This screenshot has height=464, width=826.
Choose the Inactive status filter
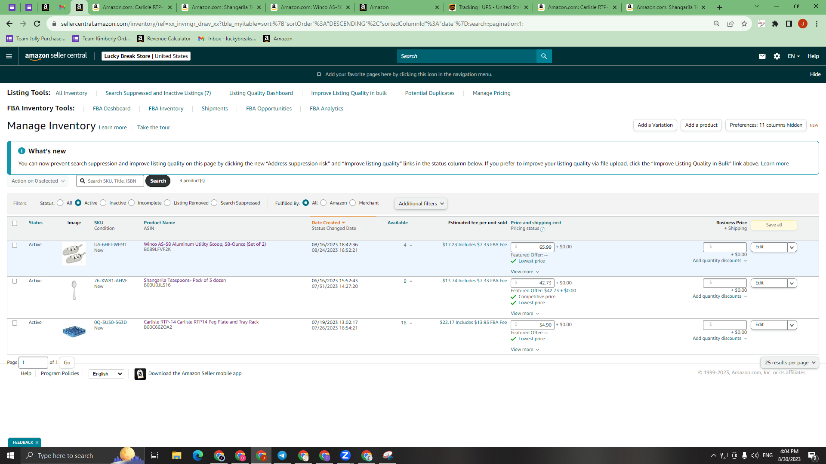(103, 203)
